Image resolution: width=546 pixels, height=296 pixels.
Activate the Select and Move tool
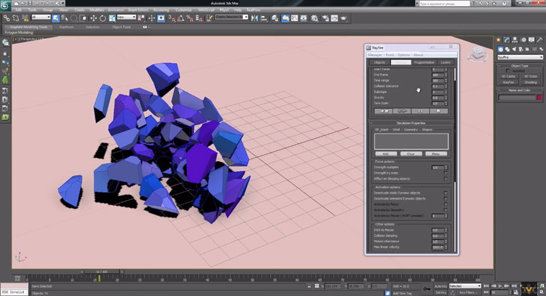point(93,18)
